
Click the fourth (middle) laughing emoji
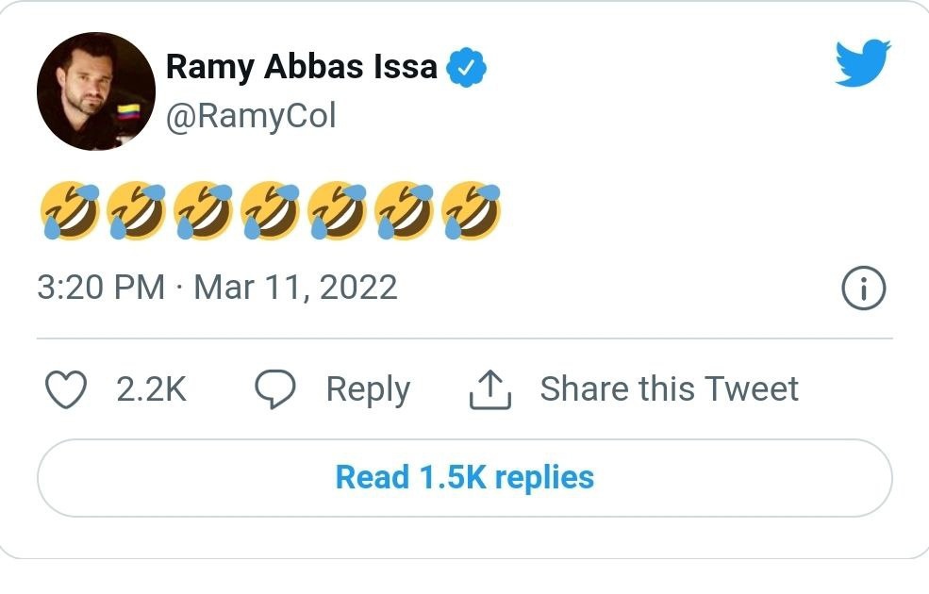271,210
